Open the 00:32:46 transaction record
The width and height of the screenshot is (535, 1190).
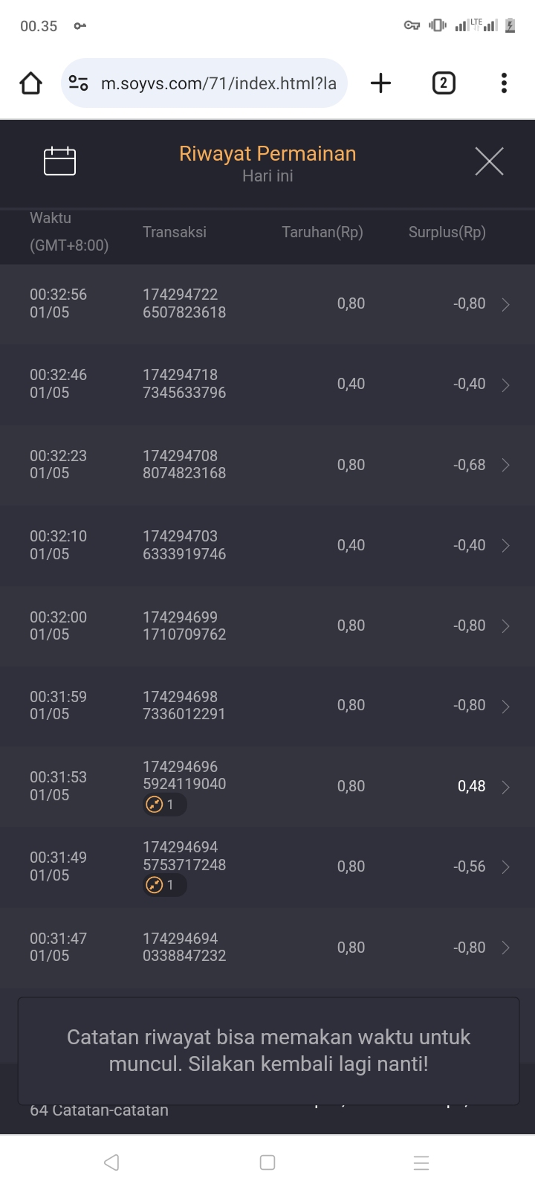tap(505, 385)
